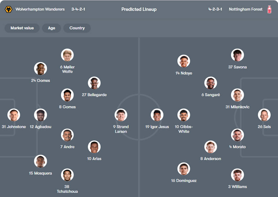Click Williams's player avatar
Screen dimensions: 278x197
coord(237,175)
